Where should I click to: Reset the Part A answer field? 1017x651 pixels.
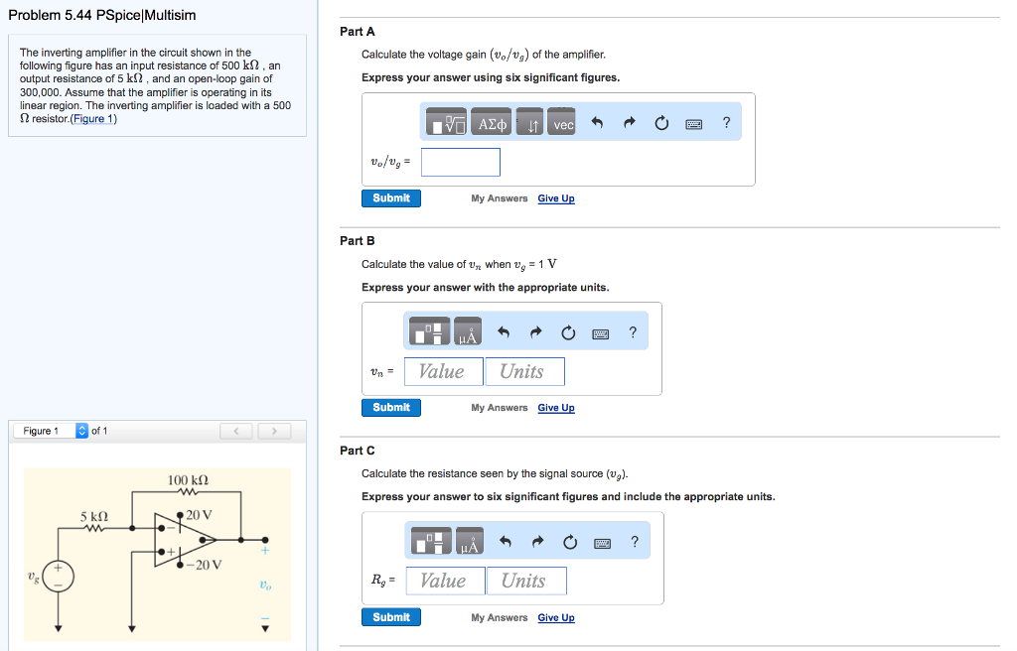tap(661, 122)
